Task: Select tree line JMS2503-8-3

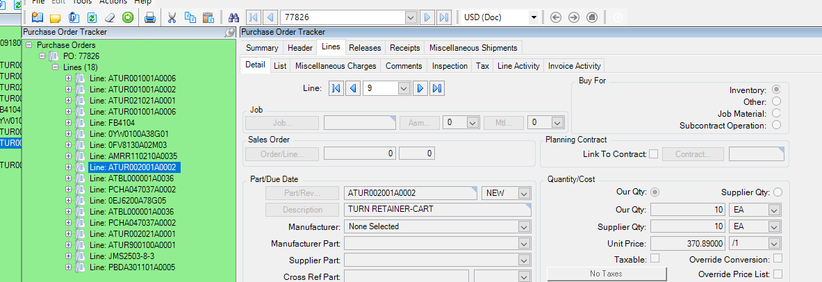Action: coord(122,256)
